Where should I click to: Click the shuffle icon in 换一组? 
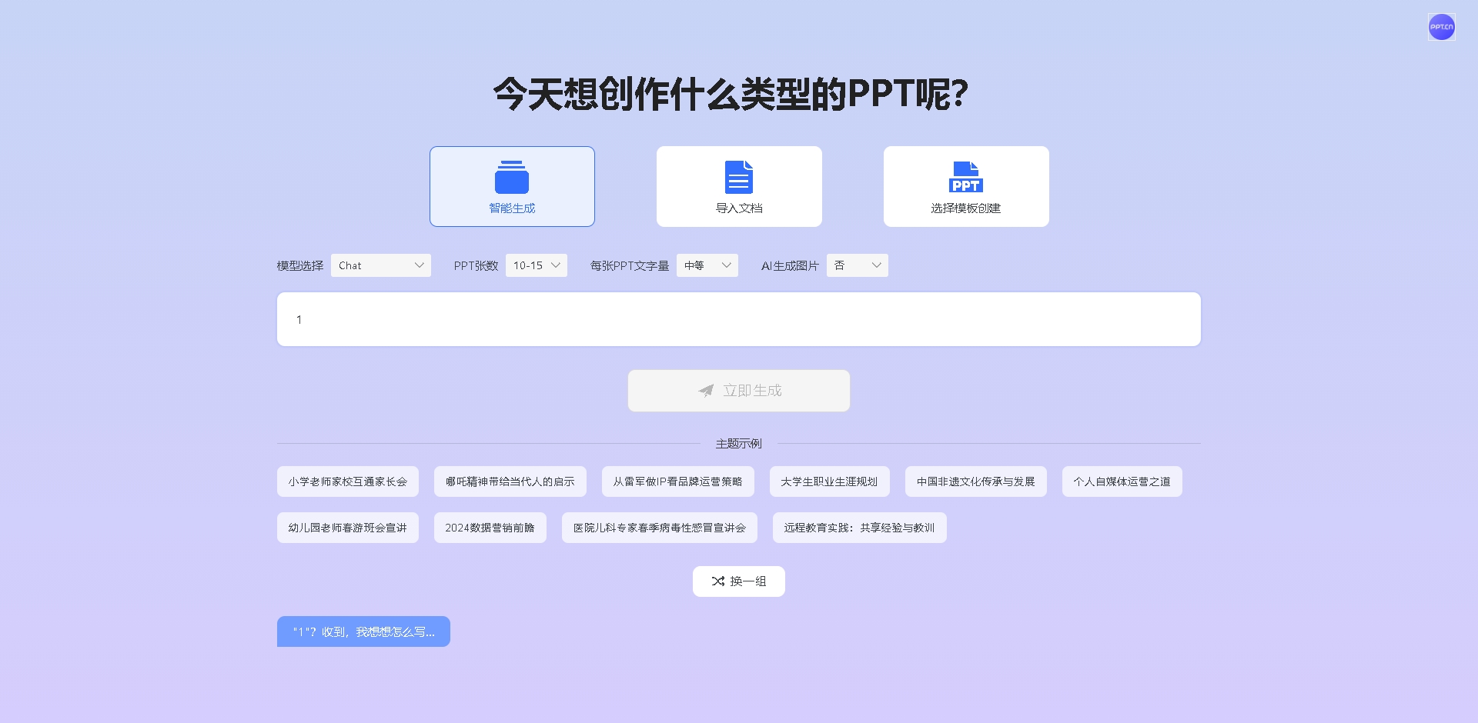pyautogui.click(x=718, y=581)
